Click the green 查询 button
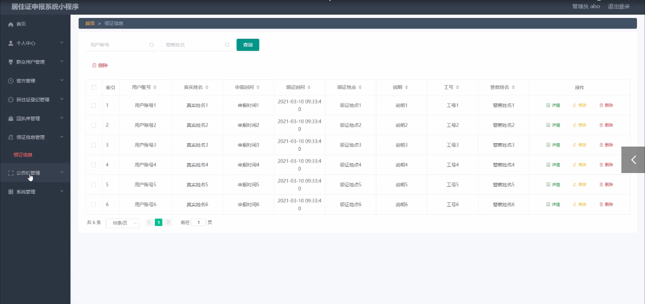Screen dimensions: 645x304 248,45
